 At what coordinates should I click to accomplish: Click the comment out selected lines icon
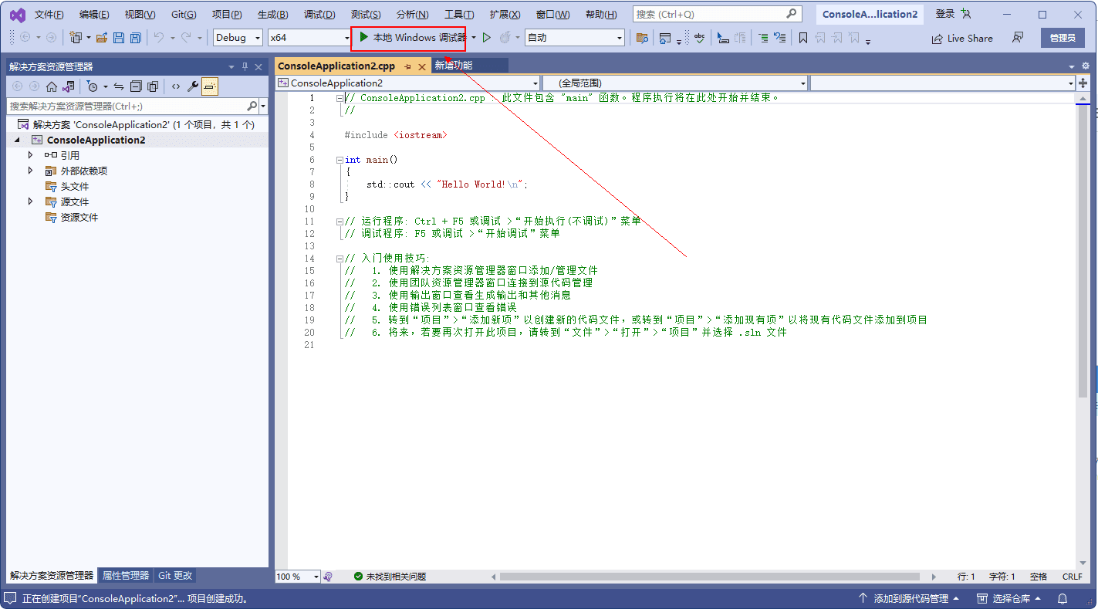762,38
